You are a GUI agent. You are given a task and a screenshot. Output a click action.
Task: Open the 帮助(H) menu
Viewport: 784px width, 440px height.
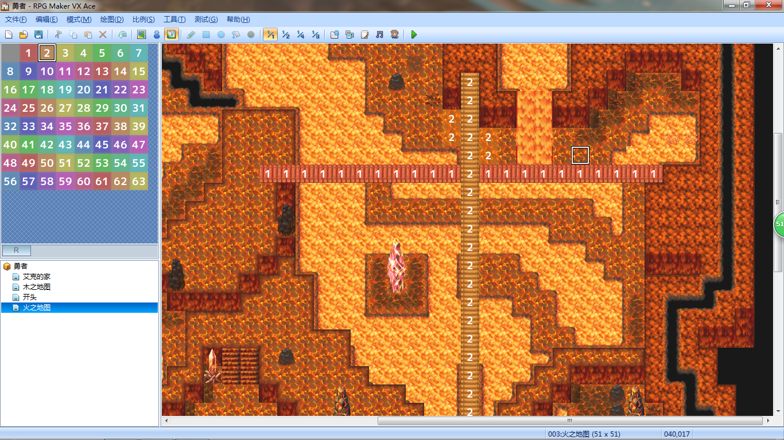point(238,19)
